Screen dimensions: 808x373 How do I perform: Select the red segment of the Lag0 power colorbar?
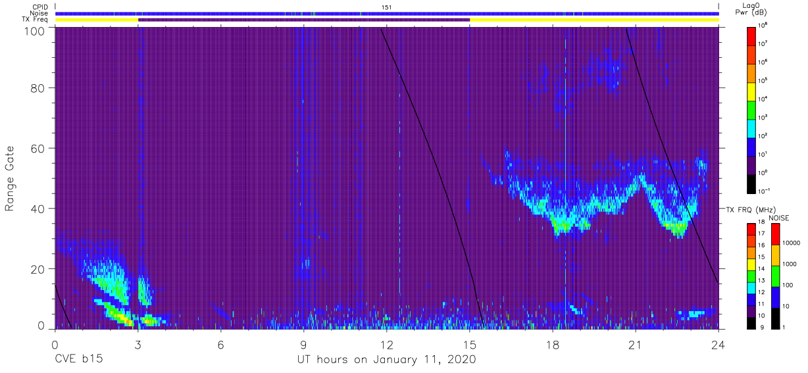coord(751,36)
